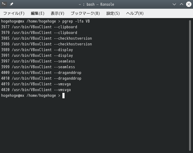Click the line with PID 4009
The height and width of the screenshot is (153, 193).
tap(41, 73)
